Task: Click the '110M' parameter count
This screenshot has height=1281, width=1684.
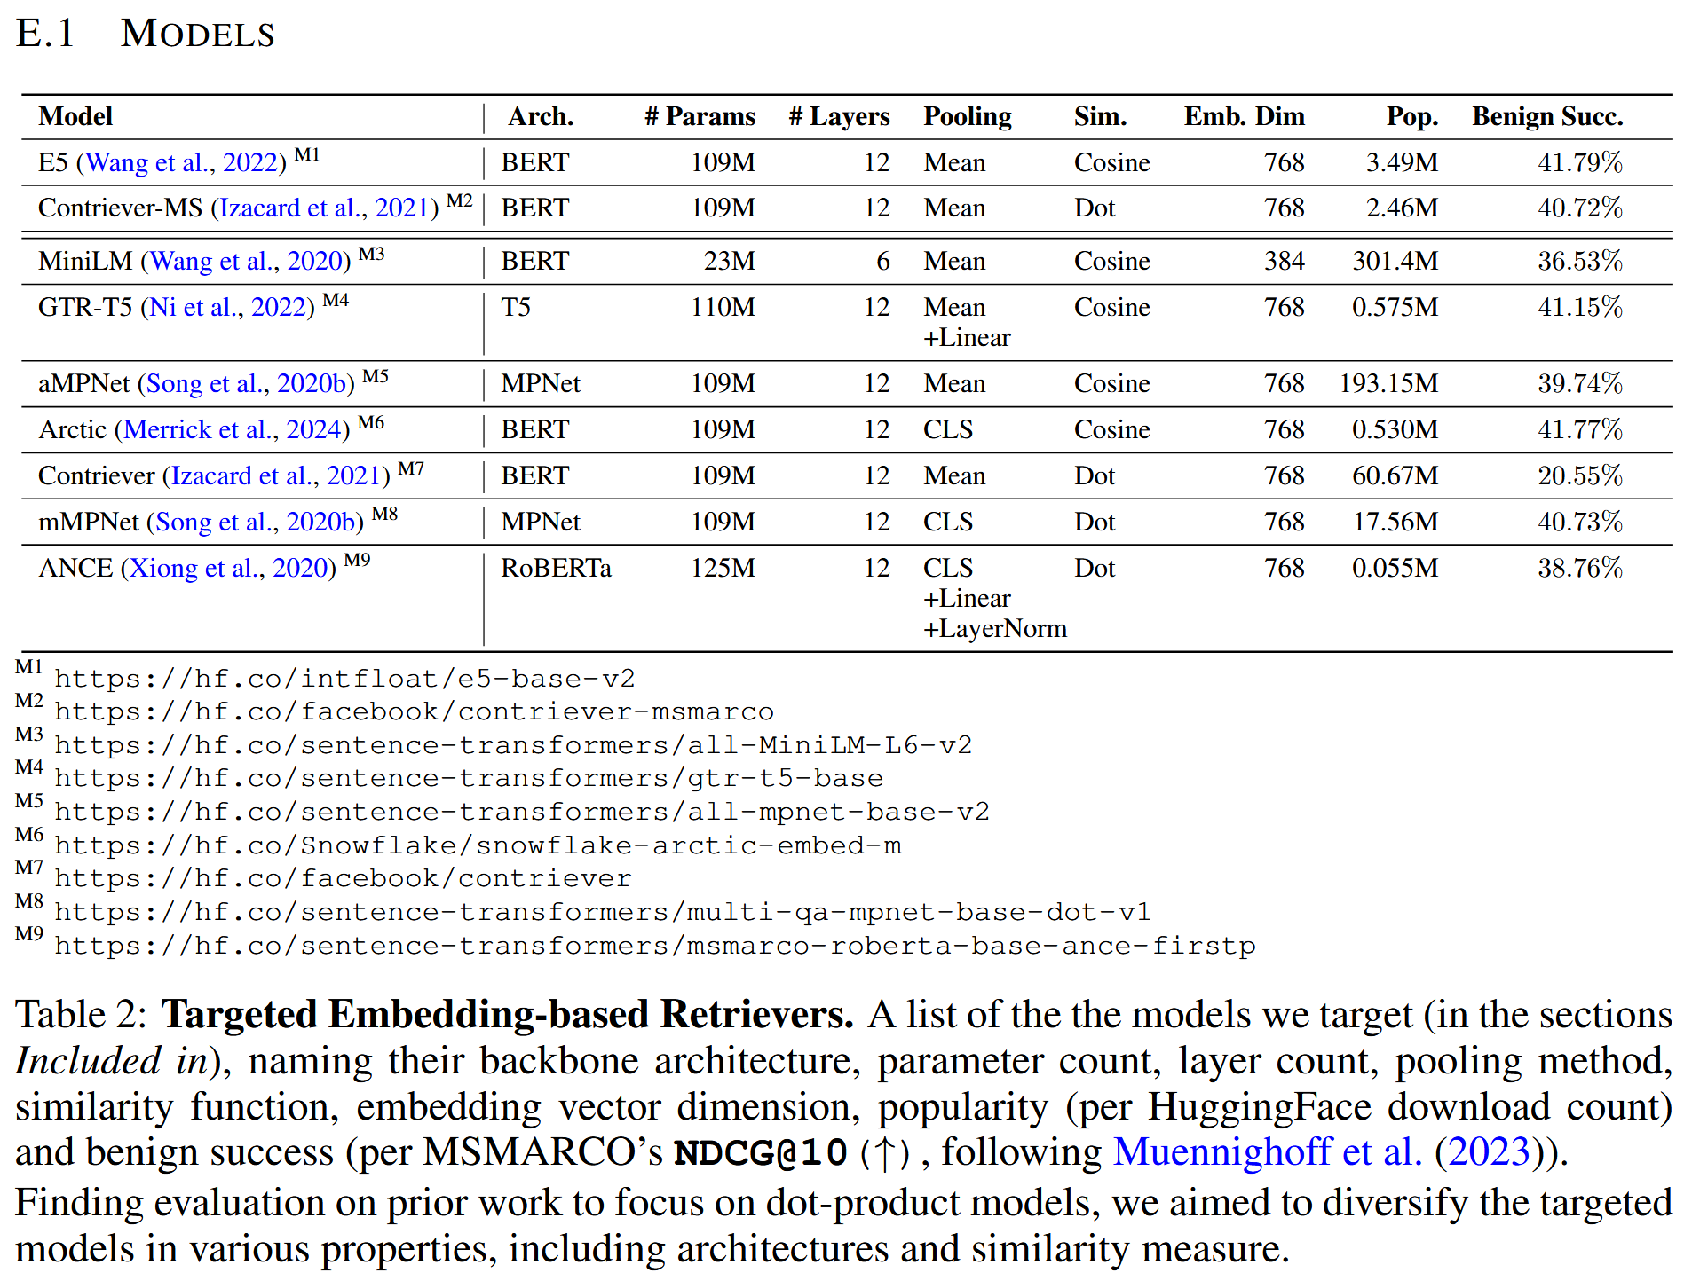Action: [x=723, y=308]
